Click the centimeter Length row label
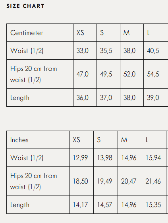Viewport: 168px width, 223px height. (x=40, y=98)
